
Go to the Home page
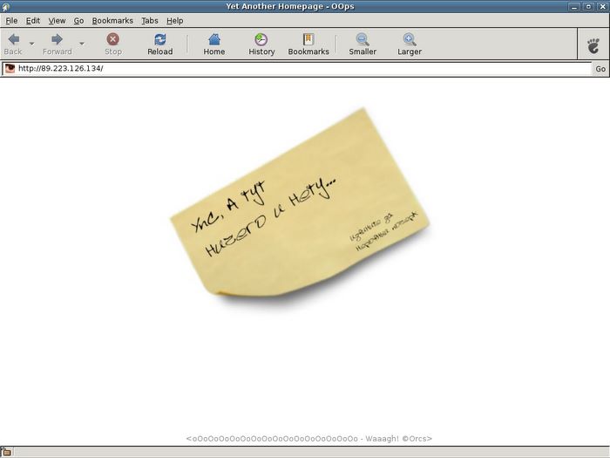[214, 44]
